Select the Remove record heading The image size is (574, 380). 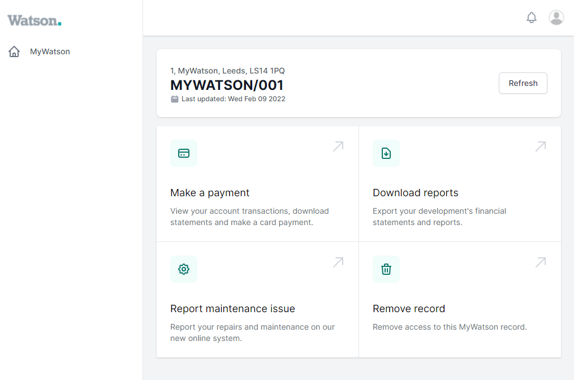click(408, 309)
